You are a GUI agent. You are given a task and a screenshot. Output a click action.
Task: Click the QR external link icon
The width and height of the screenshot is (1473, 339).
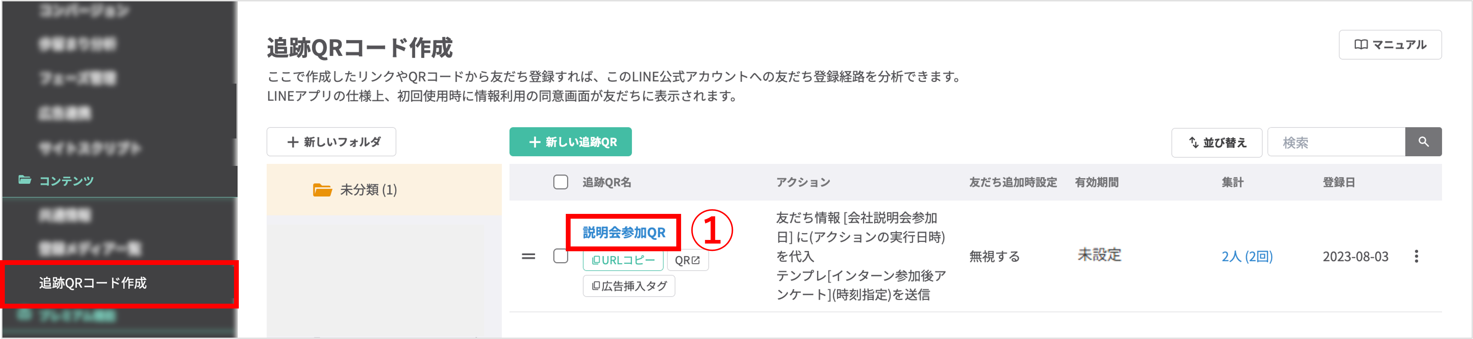tap(695, 260)
